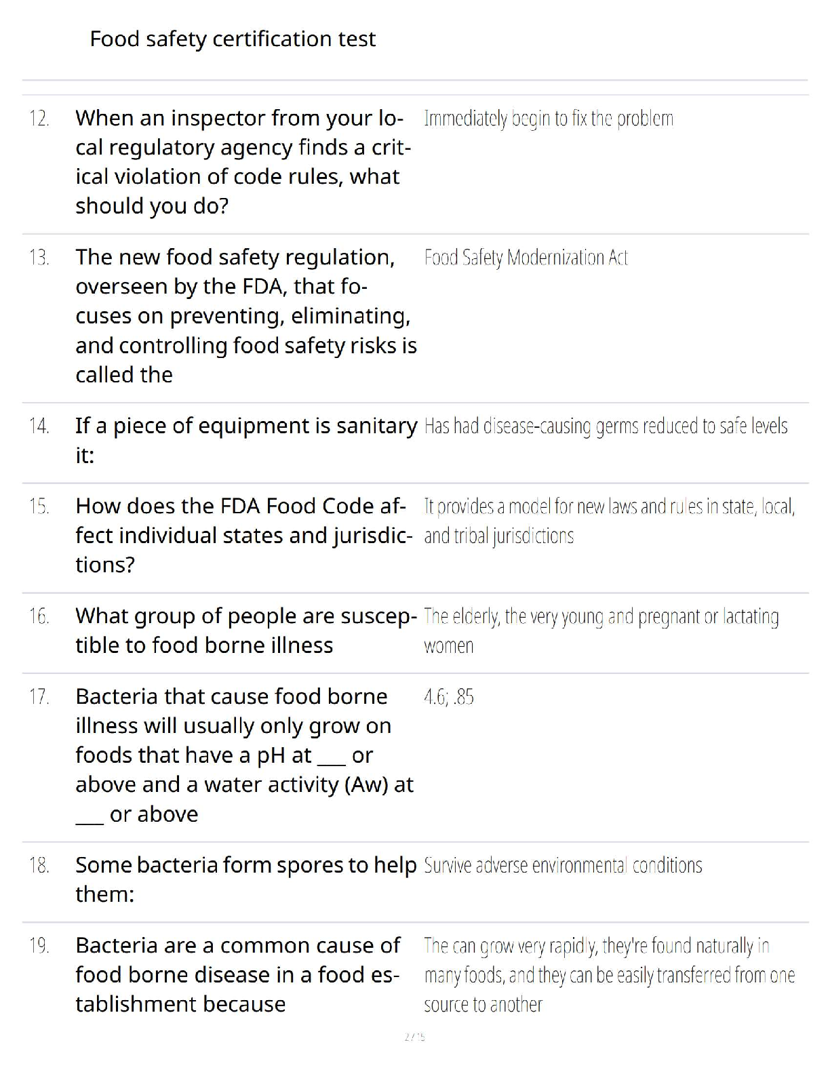Click the "4.6; .85" answer
Viewport: 830px width, 1074px height.
click(x=448, y=697)
